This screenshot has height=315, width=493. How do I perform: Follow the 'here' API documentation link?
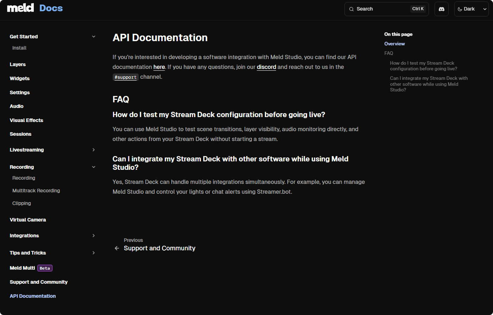coord(159,67)
